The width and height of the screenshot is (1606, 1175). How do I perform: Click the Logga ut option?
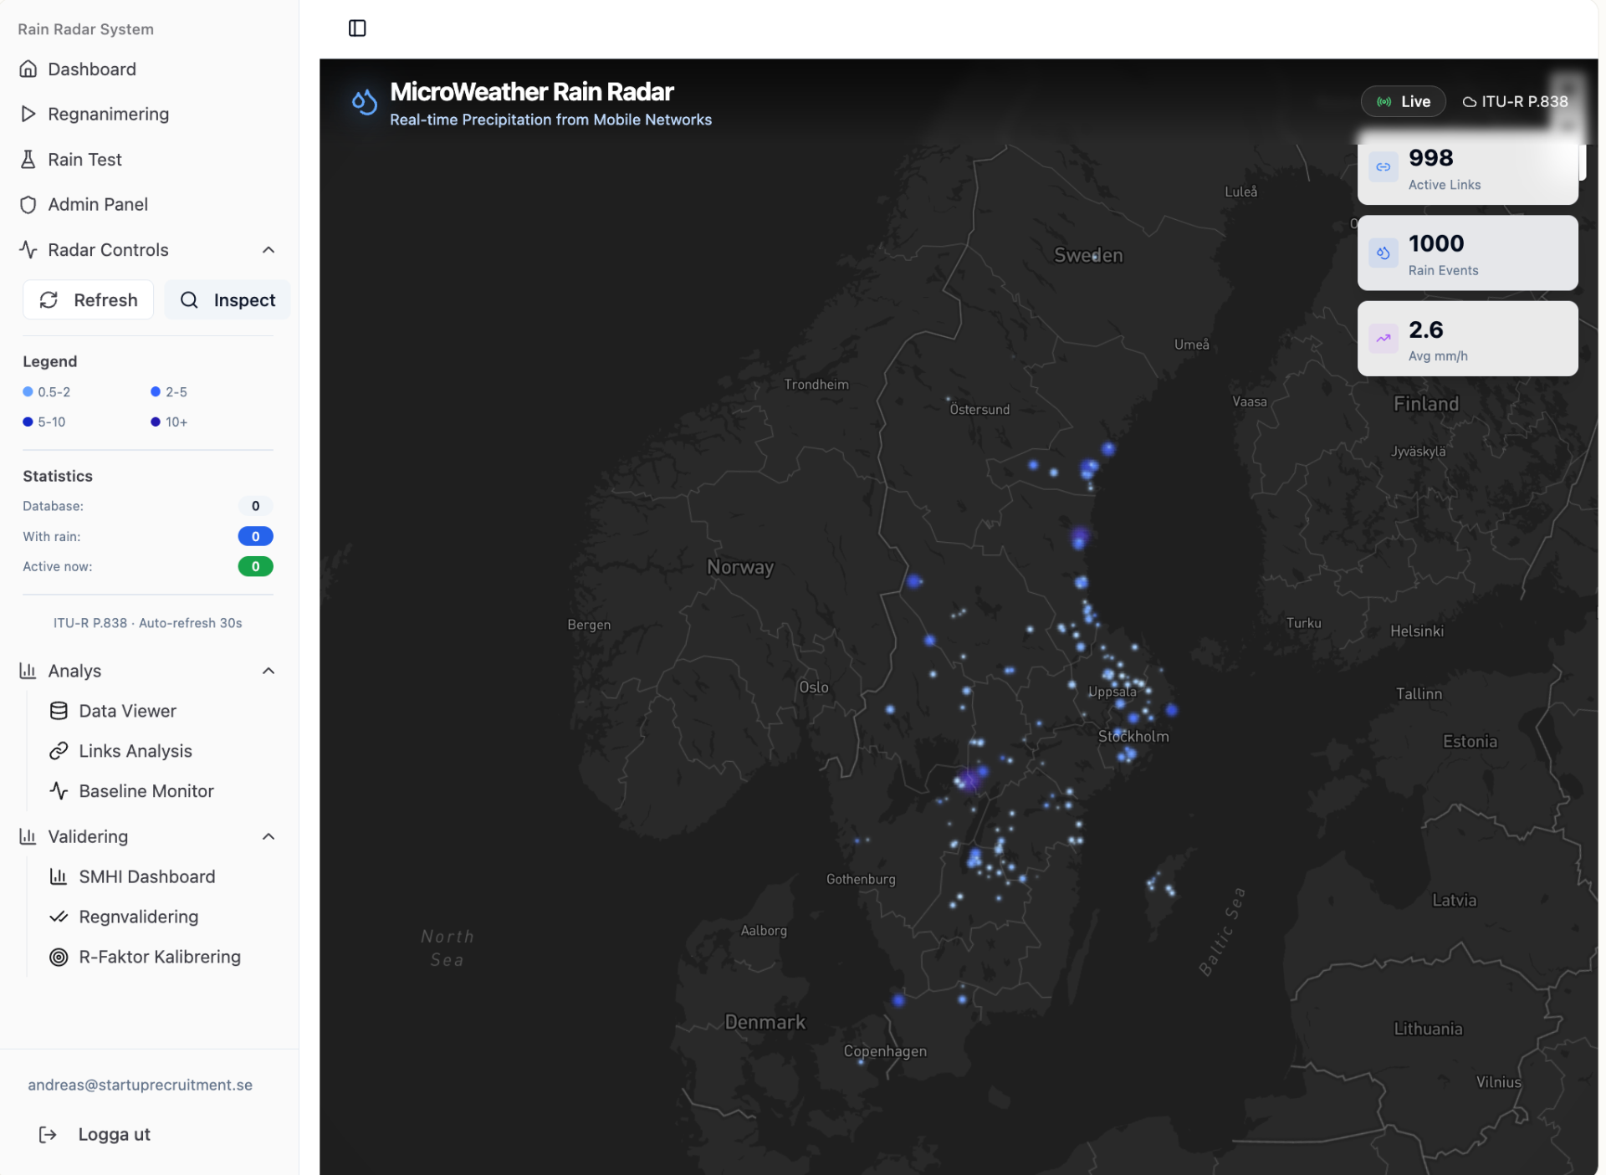pyautogui.click(x=113, y=1134)
